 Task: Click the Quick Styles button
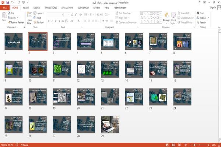pos(173,18)
